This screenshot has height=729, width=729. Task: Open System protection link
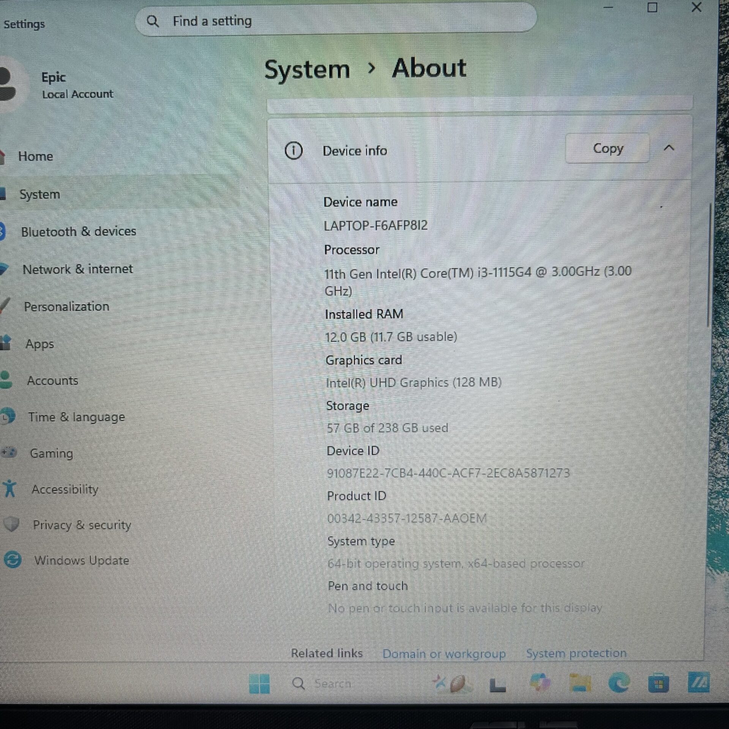point(576,653)
